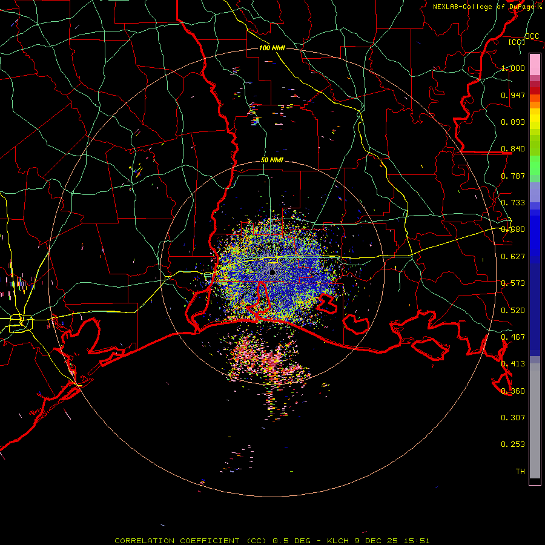Click the 50 NMI range ring label
545x545 pixels.
272,160
